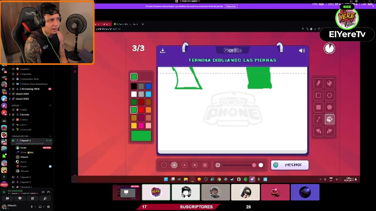Open the large current-color green box
Screen dimensions: 376x211
click(x=141, y=136)
